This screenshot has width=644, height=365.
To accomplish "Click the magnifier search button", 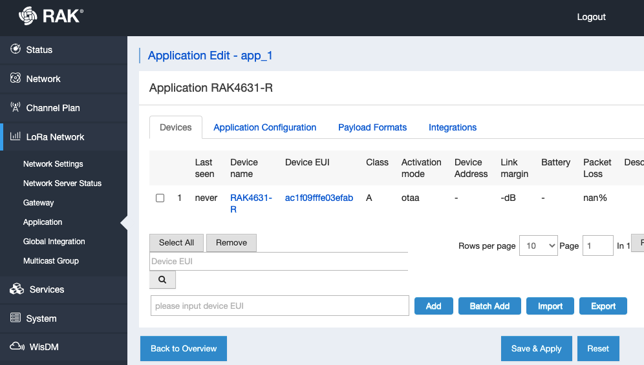I will [163, 280].
